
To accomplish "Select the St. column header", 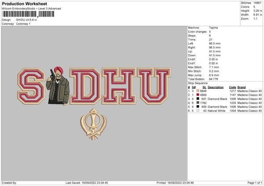I will tap(205, 87).
